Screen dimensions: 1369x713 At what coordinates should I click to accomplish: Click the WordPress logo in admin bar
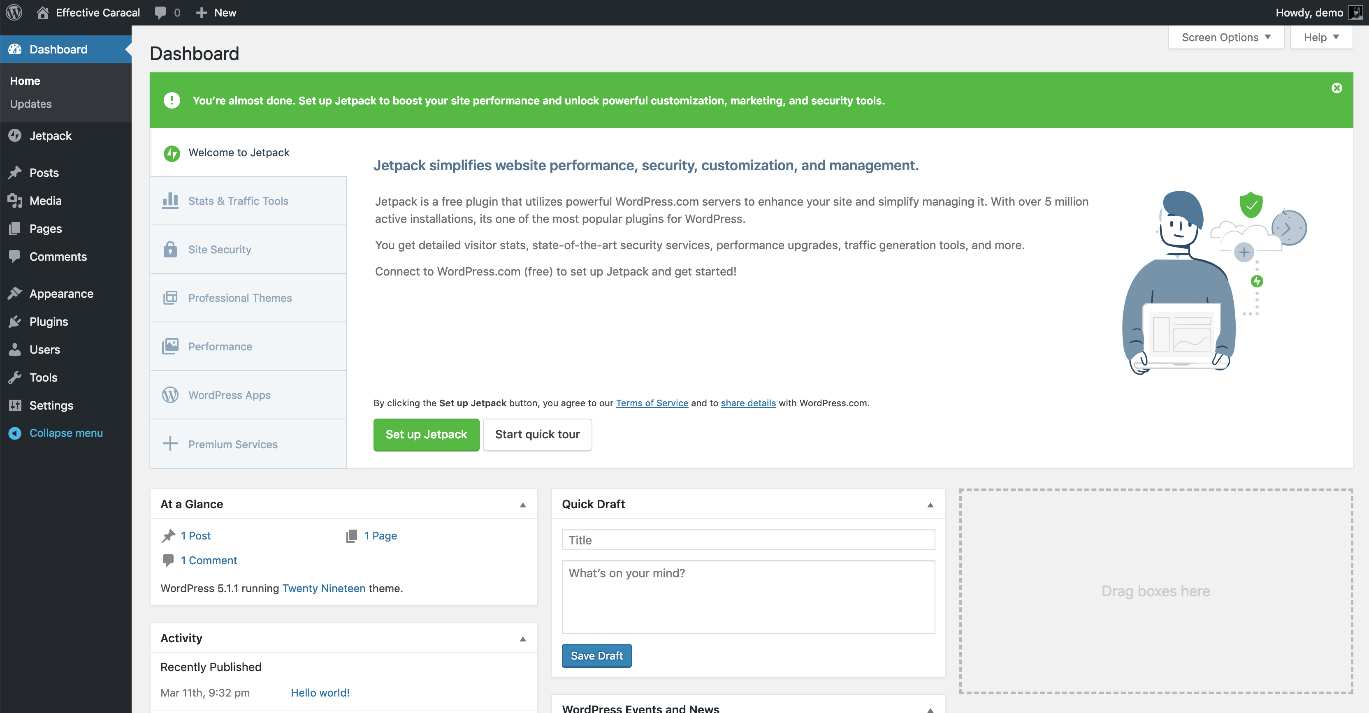coord(14,12)
